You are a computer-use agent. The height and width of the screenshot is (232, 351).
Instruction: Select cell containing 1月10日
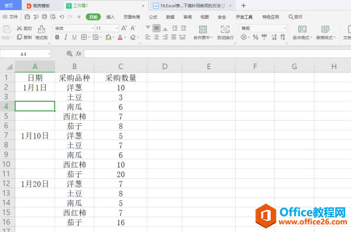[35, 135]
